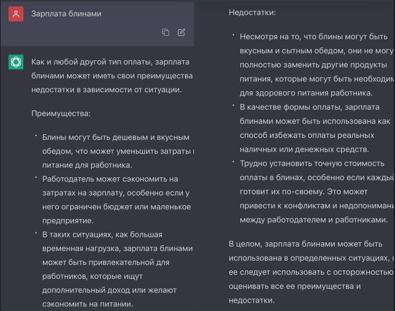Click the 'Недостатки:' heading
The width and height of the screenshot is (395, 311).
(x=252, y=13)
